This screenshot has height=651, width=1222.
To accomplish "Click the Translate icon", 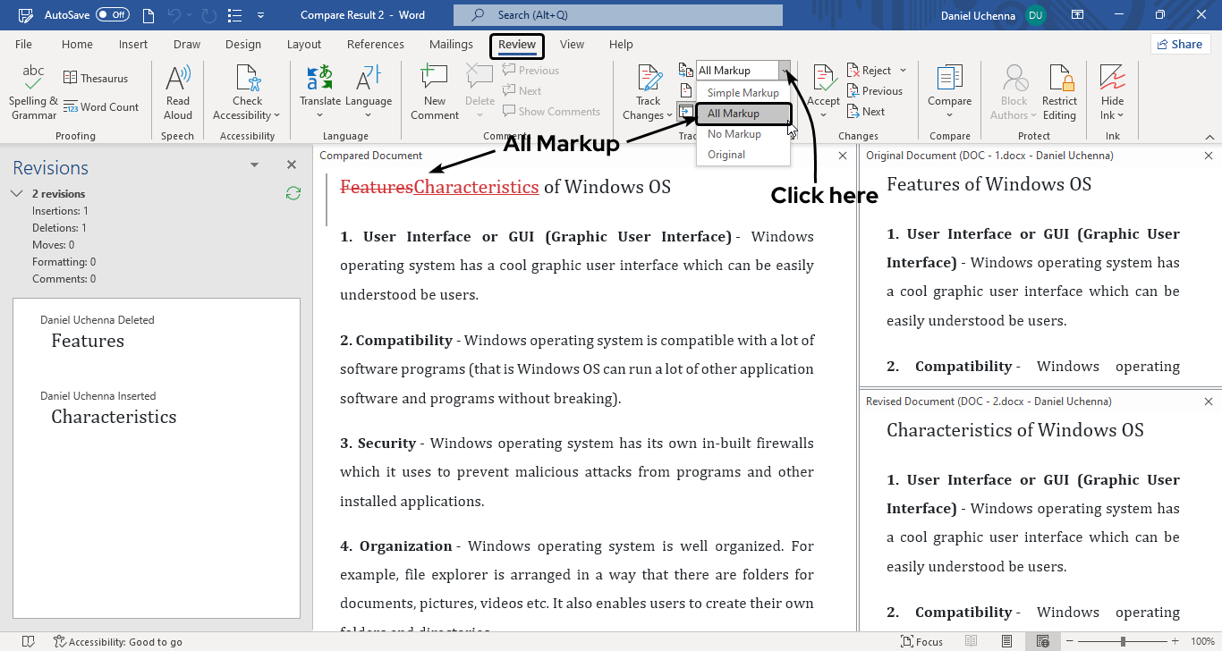I will [x=320, y=79].
